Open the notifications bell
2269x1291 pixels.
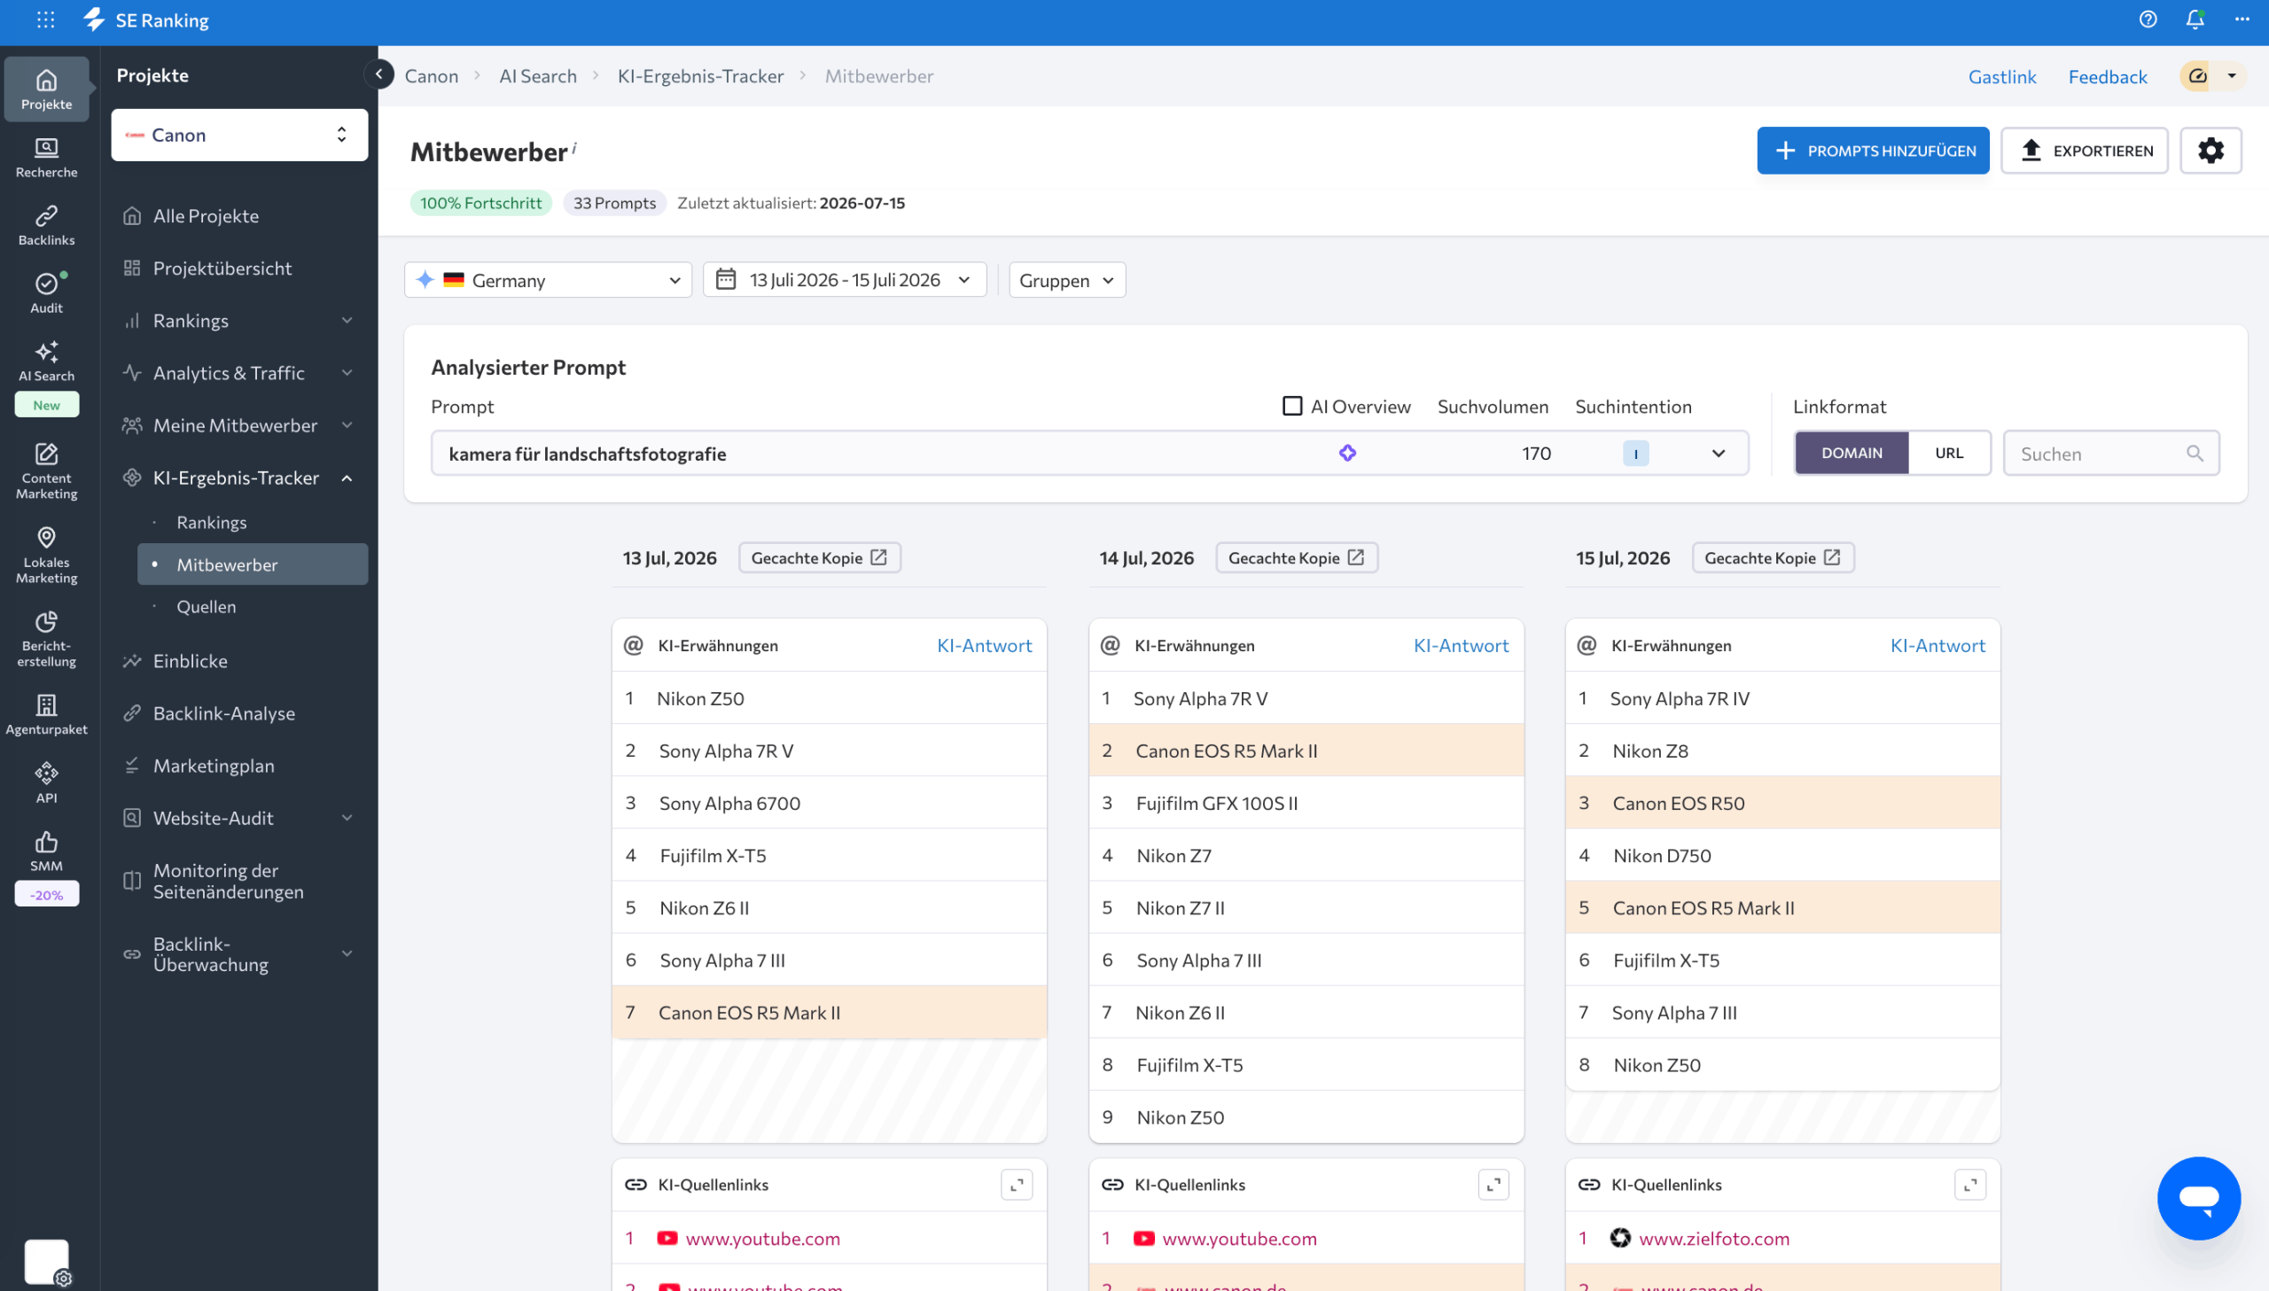pyautogui.click(x=2195, y=19)
